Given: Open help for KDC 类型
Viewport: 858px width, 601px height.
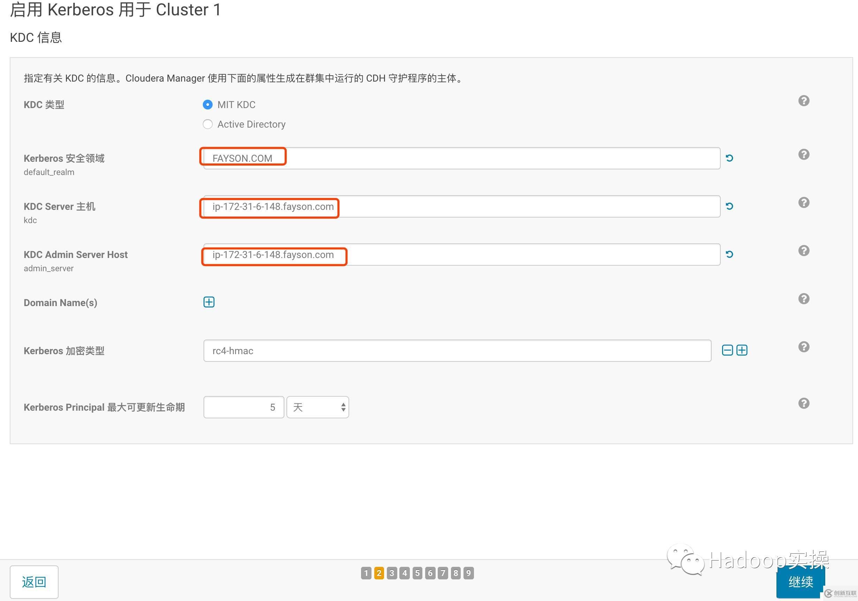Looking at the screenshot, I should click(804, 100).
